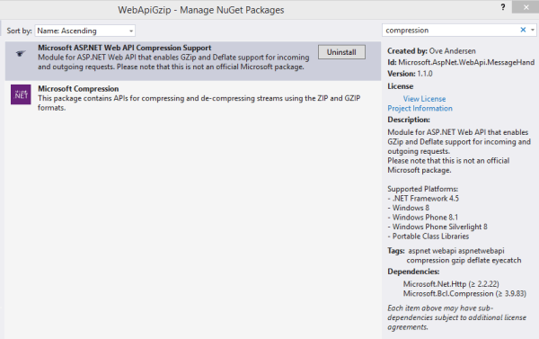Screen dimensions: 539x339
Task: Open the Sort by Name: Ascending dropdown
Action: pyautogui.click(x=85, y=31)
